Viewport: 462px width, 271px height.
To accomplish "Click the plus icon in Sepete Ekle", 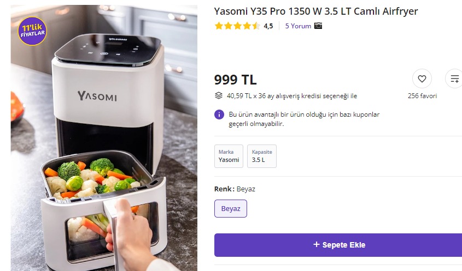I will click(317, 244).
